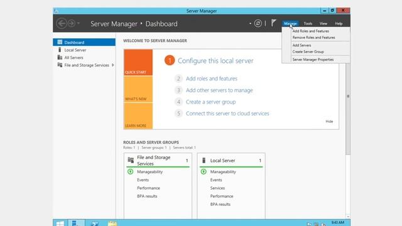This screenshot has width=402, height=226.
Task: Click the step 3 number circle
Action: (x=178, y=90)
